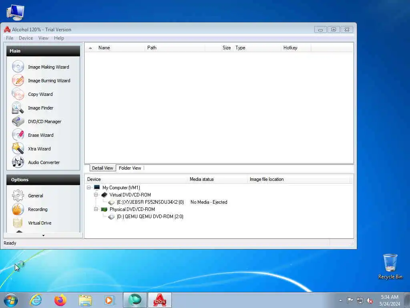Viewport: 410px width, 308px height.
Task: Click the network tray icon
Action: pyautogui.click(x=360, y=300)
